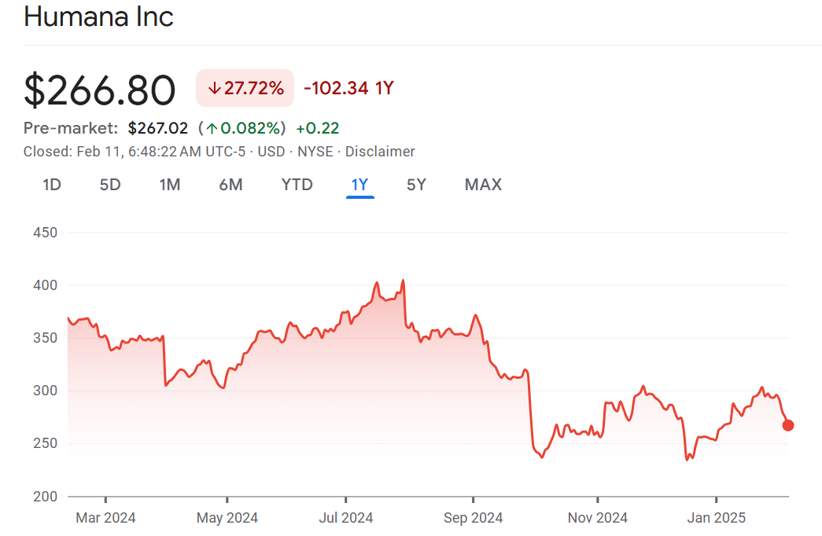Viewport: 822px width, 536px height.
Task: Click the green up-arrow pre-market icon
Action: pos(211,128)
